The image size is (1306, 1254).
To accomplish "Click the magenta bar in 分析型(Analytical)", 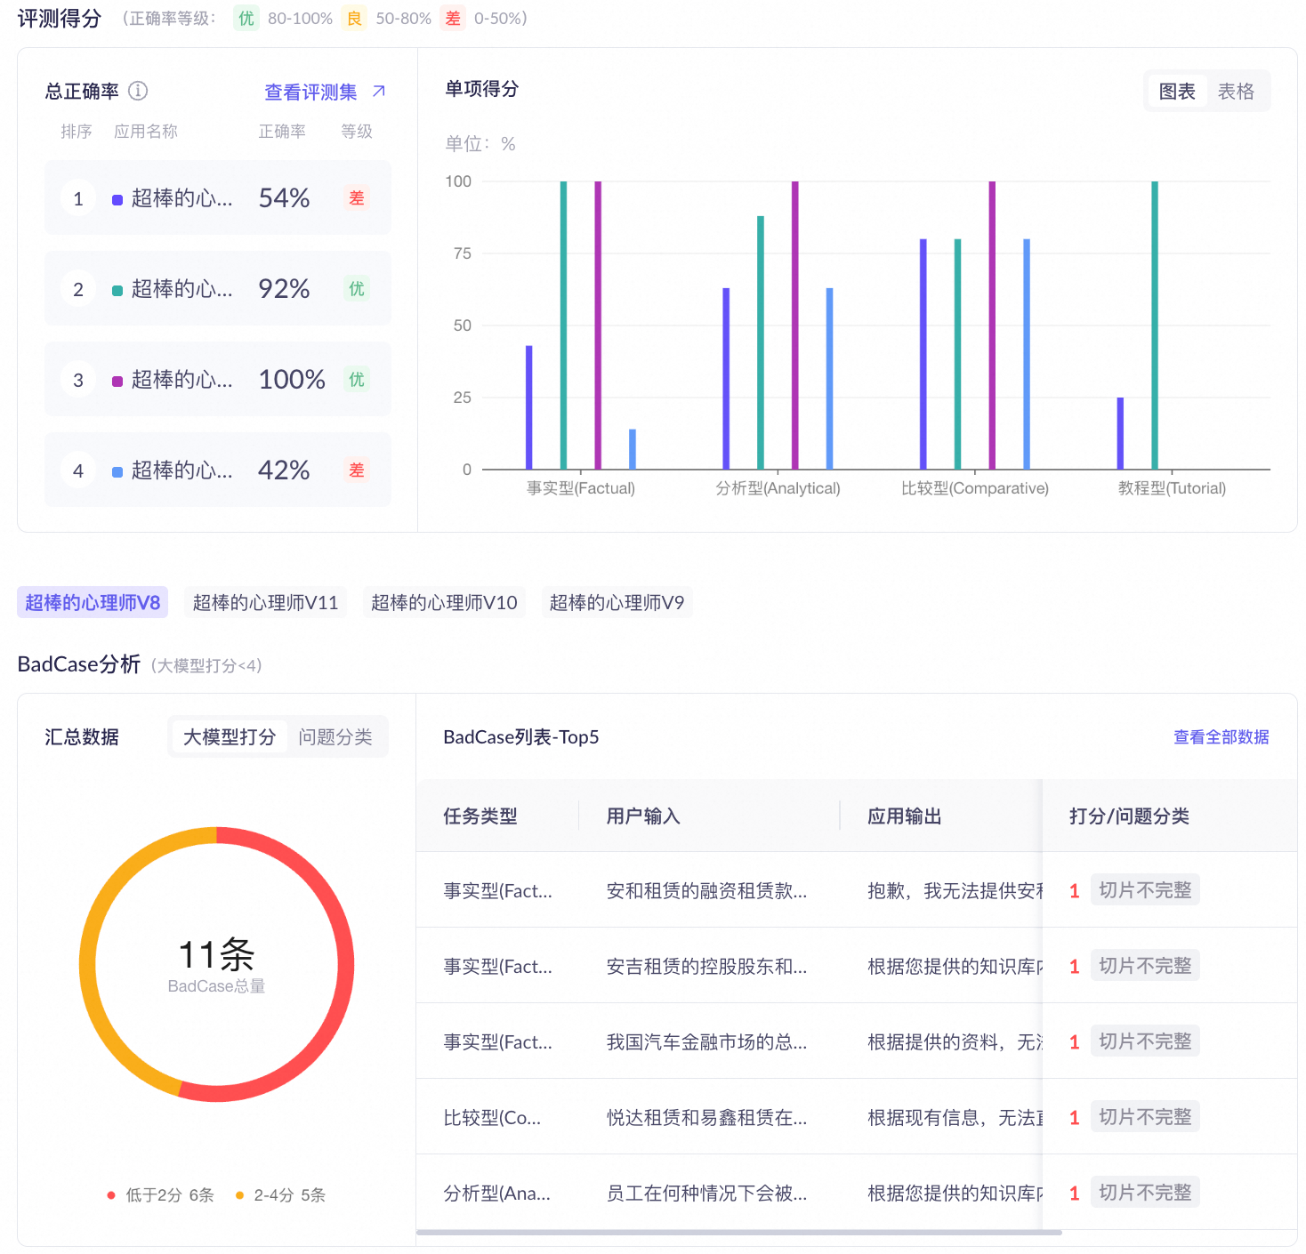I will pos(795,325).
